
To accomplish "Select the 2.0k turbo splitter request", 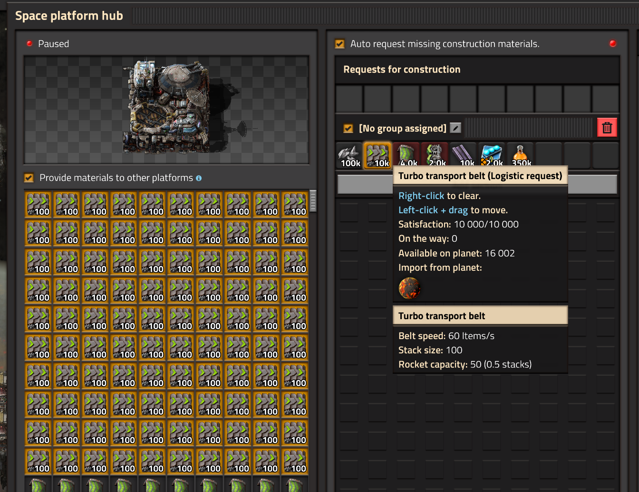I will tap(435, 154).
